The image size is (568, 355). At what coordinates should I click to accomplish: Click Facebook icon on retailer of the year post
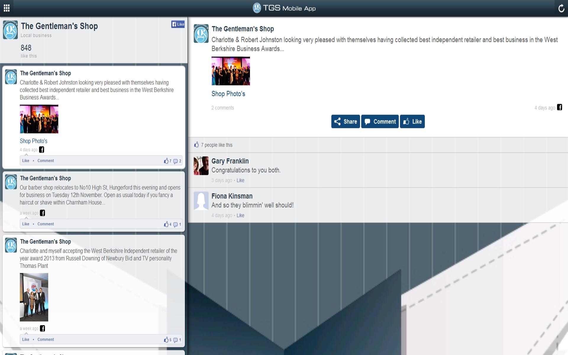[x=43, y=328]
